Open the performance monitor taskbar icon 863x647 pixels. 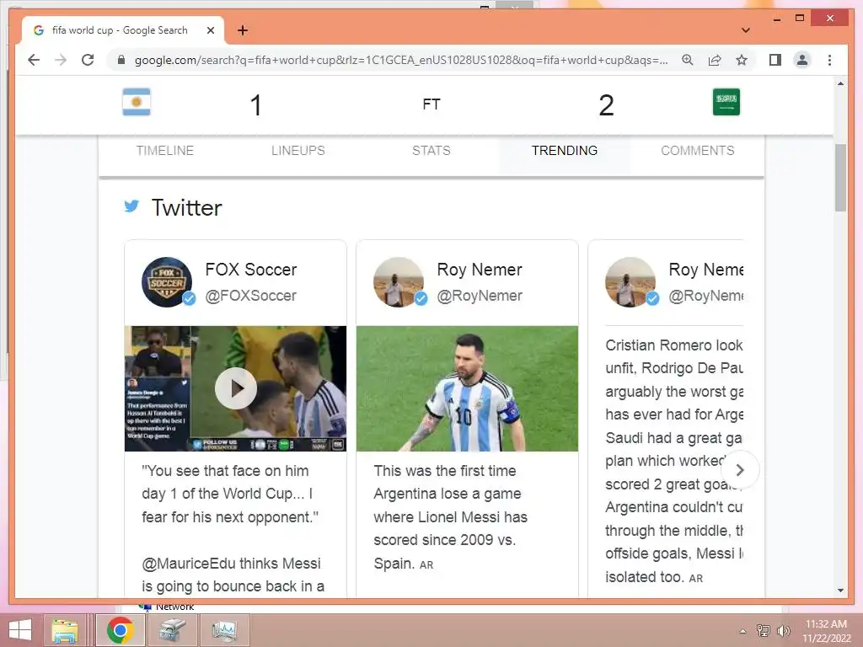(x=224, y=630)
